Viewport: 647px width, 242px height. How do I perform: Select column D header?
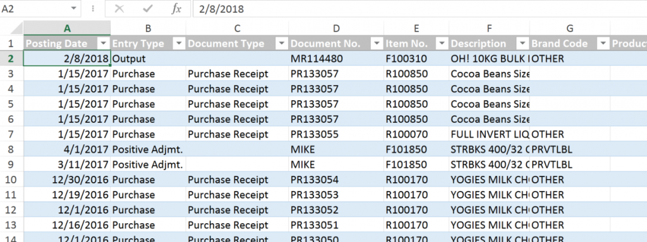click(336, 28)
